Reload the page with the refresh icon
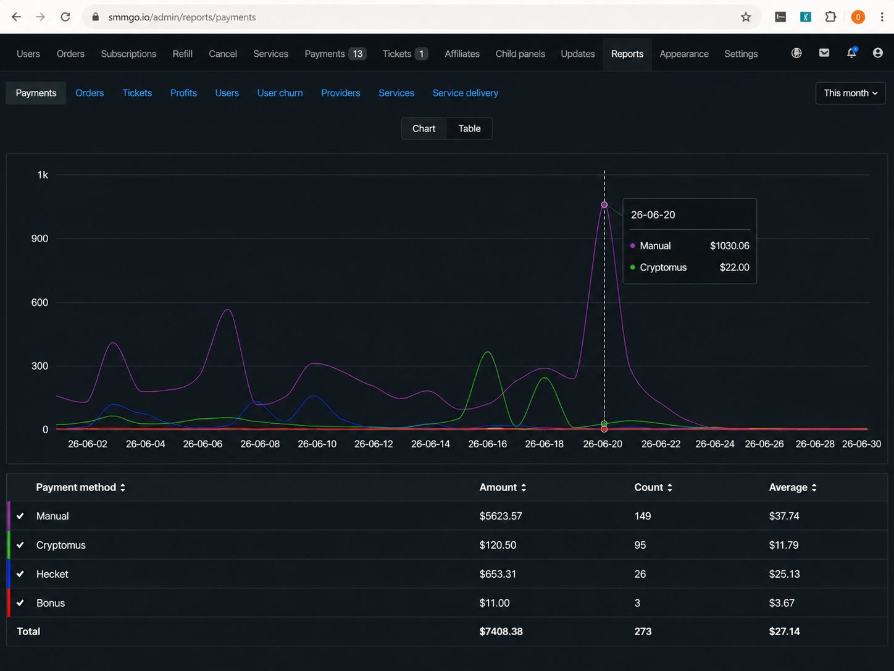 coord(65,17)
